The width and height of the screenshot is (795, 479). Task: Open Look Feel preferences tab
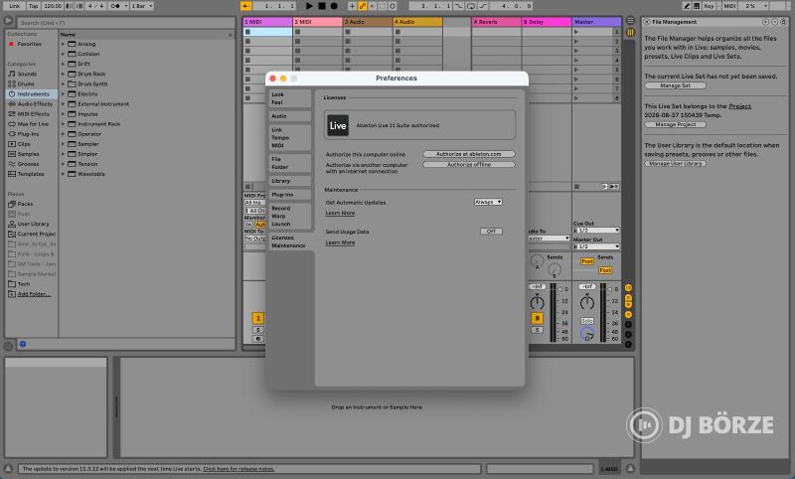click(x=289, y=98)
